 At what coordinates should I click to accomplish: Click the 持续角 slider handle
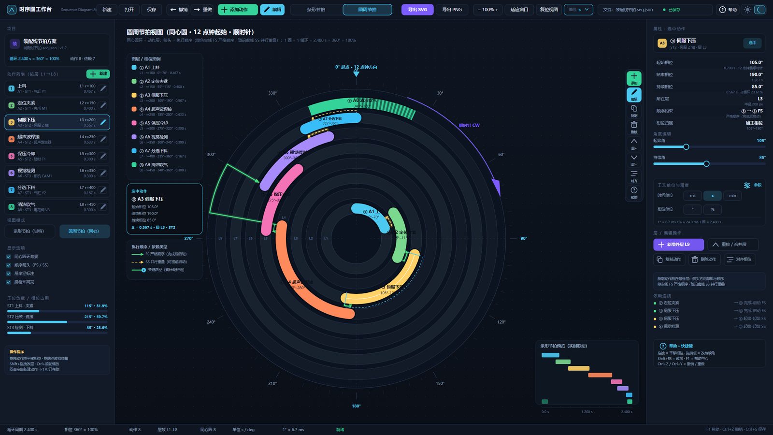click(x=706, y=164)
